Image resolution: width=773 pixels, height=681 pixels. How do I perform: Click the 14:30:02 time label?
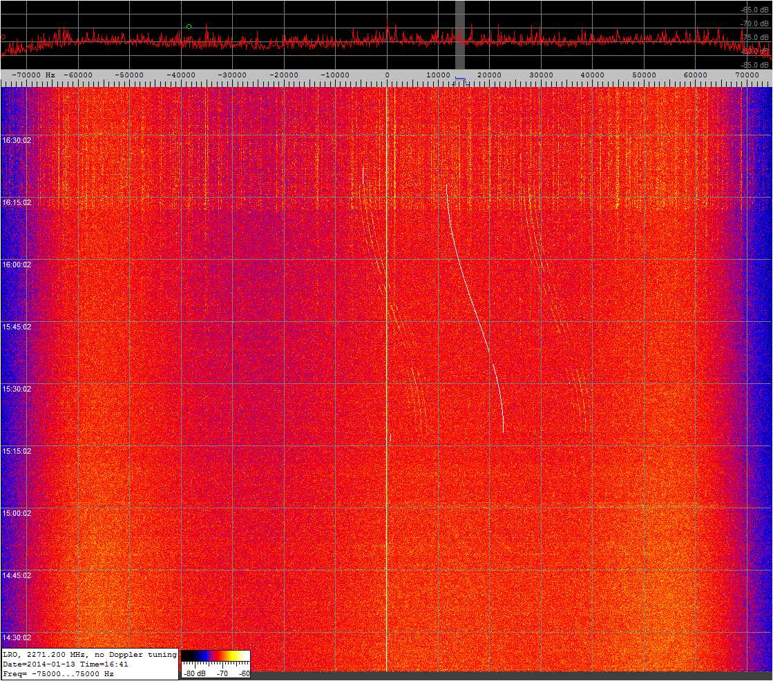tap(17, 637)
